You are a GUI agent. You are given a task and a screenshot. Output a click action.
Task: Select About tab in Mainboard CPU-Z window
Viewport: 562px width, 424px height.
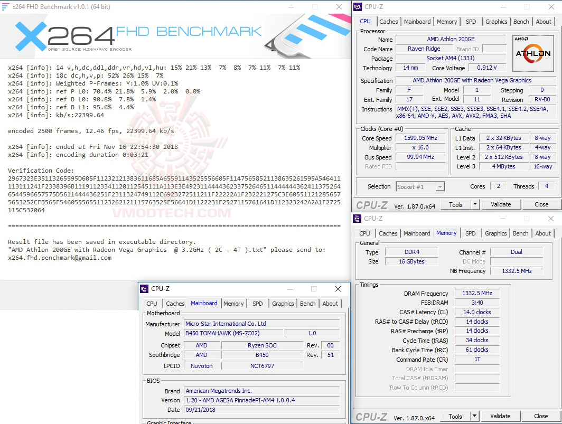(330, 304)
